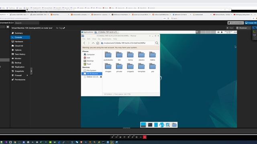Click Proxmox Search field
Screen dimensions: 257x144
point(27,23)
